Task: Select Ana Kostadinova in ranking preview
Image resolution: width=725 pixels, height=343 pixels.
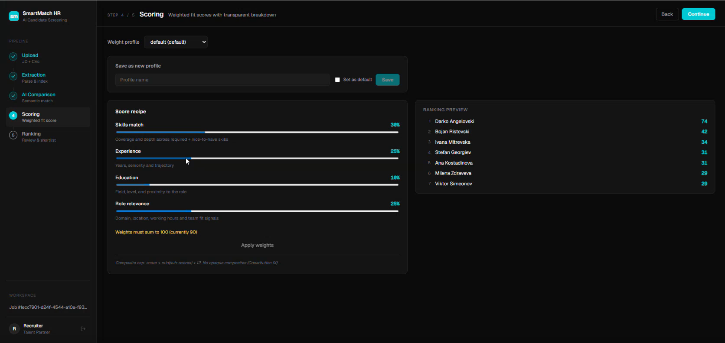Action: 565,163
